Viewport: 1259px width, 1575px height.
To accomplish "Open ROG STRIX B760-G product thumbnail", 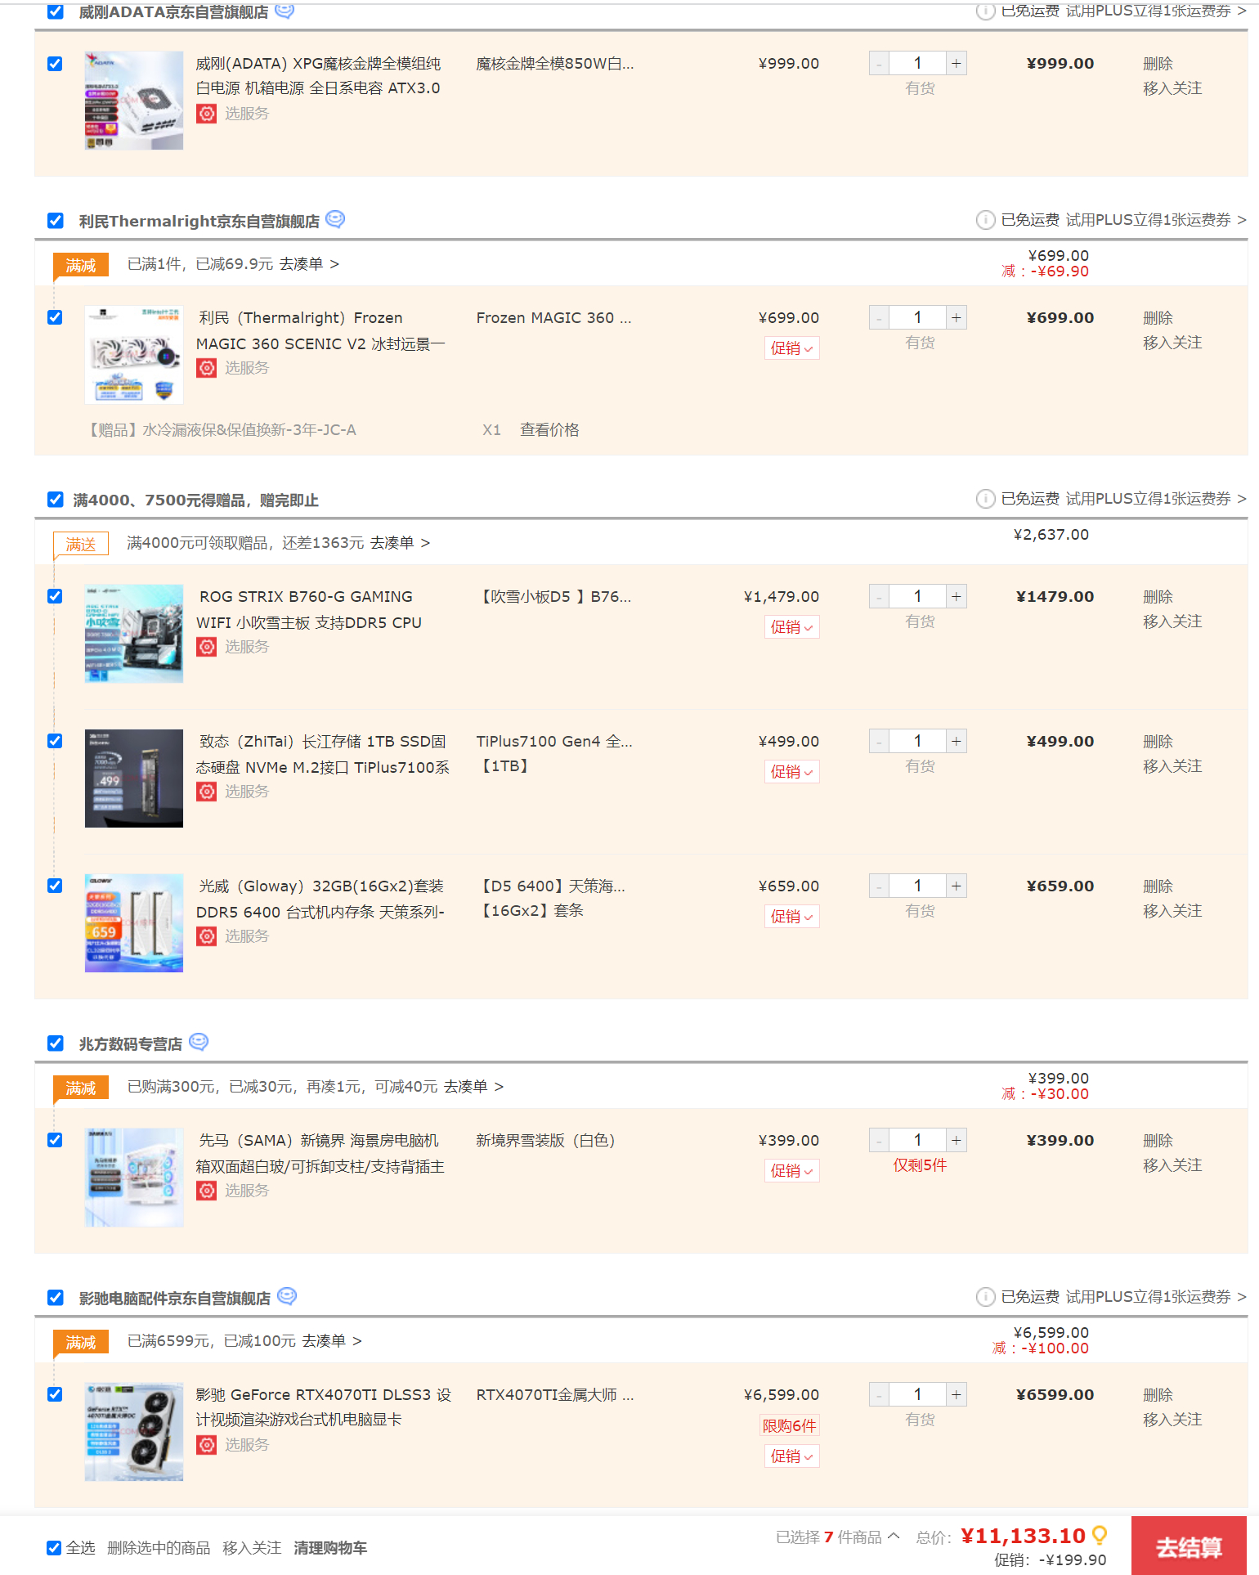I will [134, 634].
